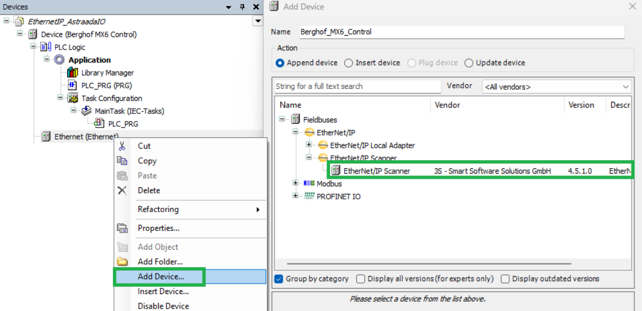The height and width of the screenshot is (311, 642).
Task: Click the Cut scissors icon
Action: coord(122,146)
